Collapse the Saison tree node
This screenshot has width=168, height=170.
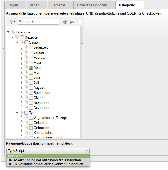pos(17,42)
